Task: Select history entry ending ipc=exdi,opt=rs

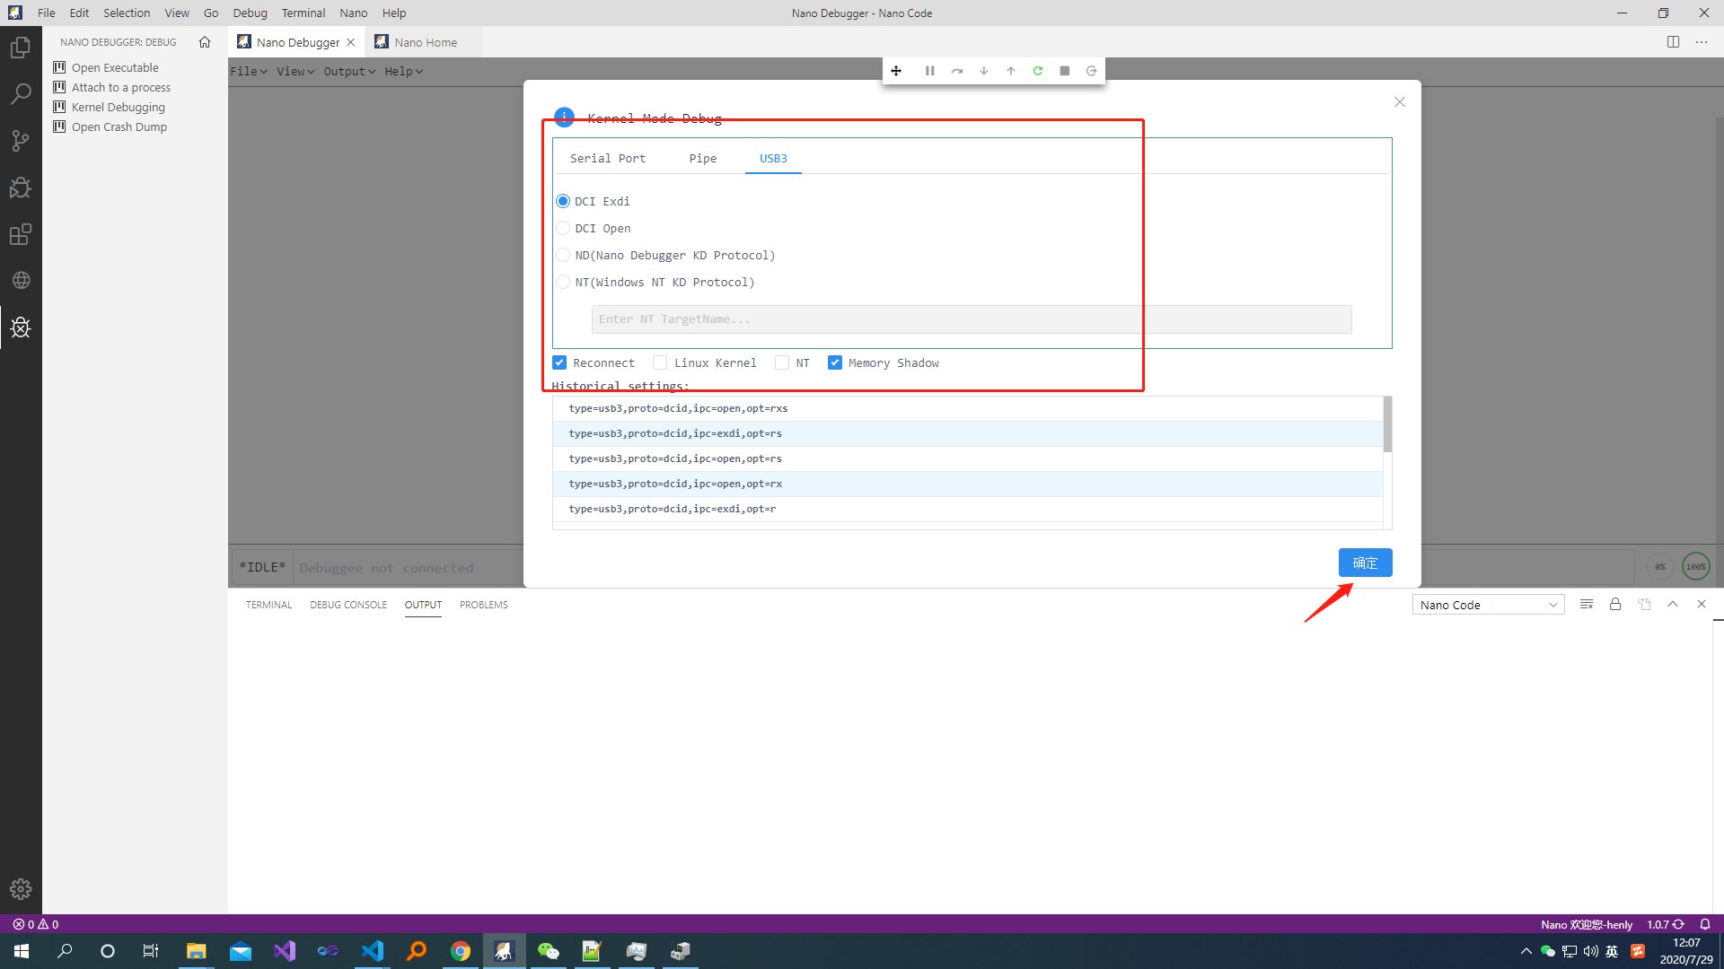Action: [x=967, y=433]
